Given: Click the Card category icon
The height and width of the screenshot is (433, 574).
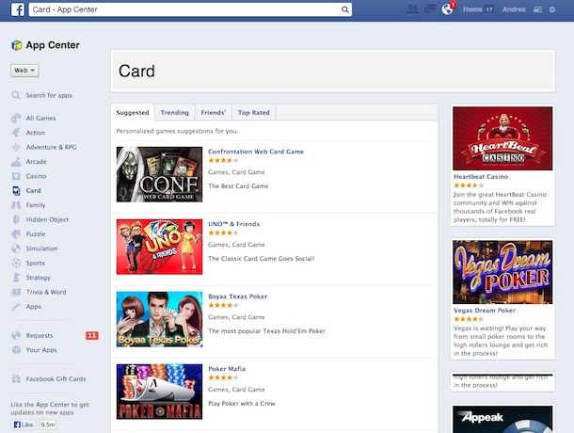Looking at the screenshot, I should (x=16, y=190).
